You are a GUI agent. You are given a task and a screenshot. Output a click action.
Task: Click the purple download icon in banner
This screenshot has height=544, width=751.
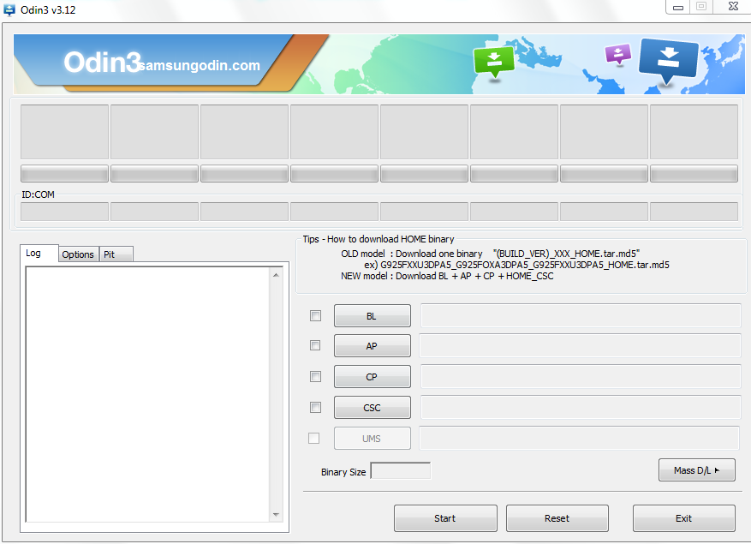pyautogui.click(x=618, y=54)
